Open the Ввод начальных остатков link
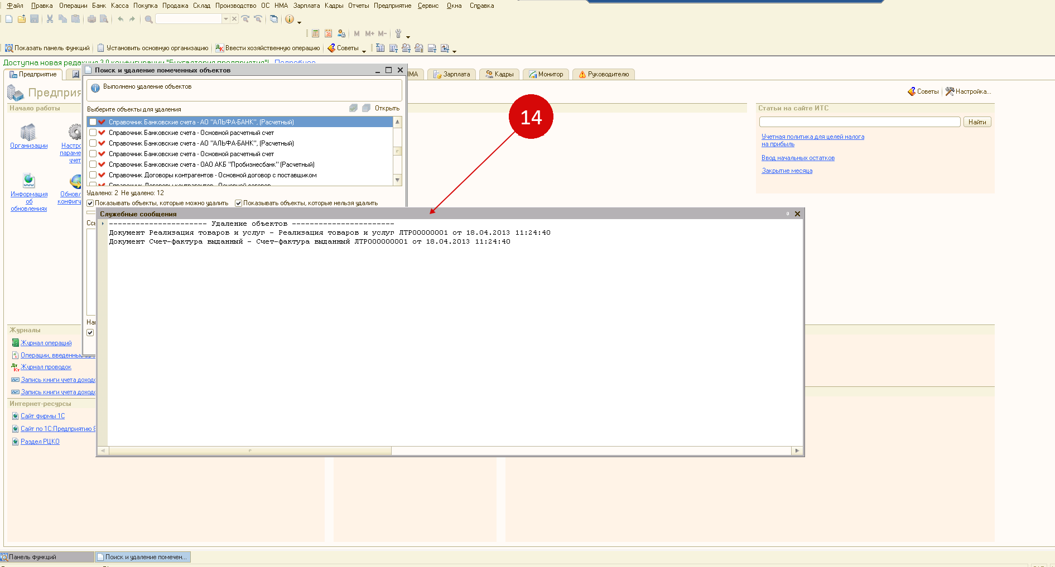 (x=798, y=158)
